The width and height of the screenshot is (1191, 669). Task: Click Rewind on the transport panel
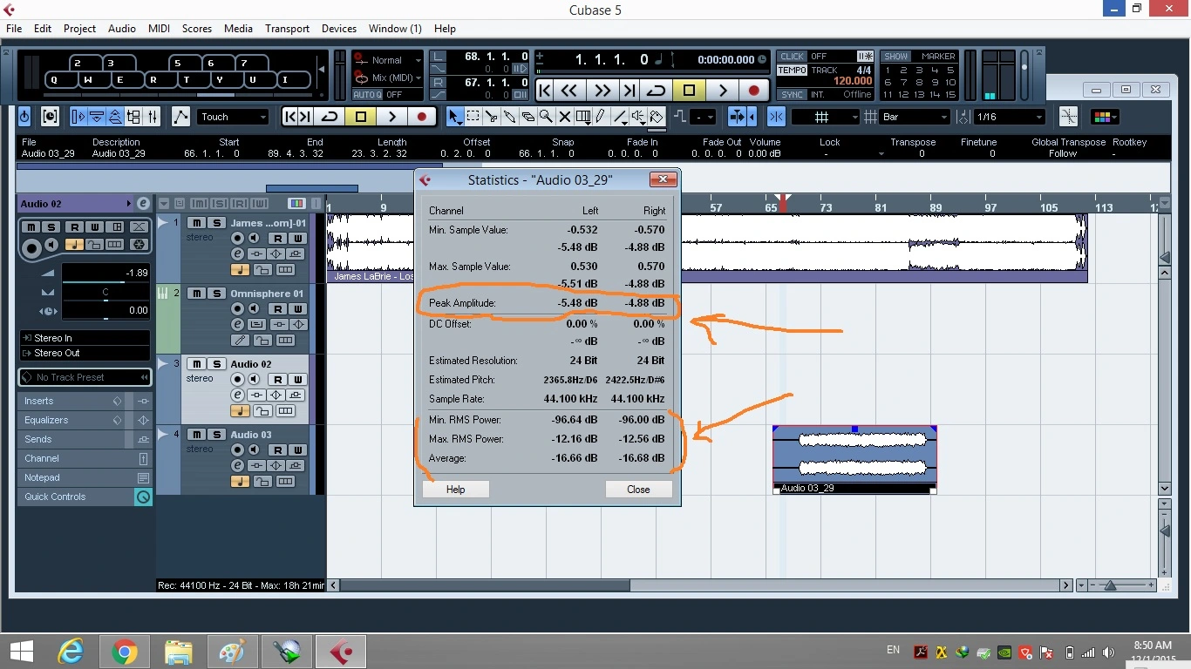(x=569, y=90)
